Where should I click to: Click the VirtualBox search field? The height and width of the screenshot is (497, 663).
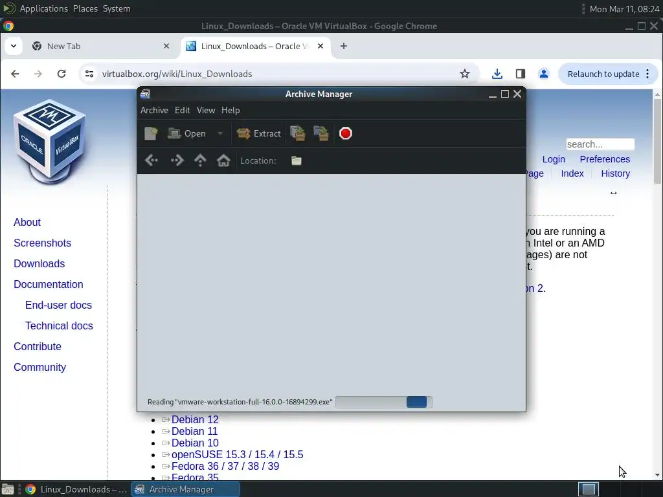(x=600, y=144)
